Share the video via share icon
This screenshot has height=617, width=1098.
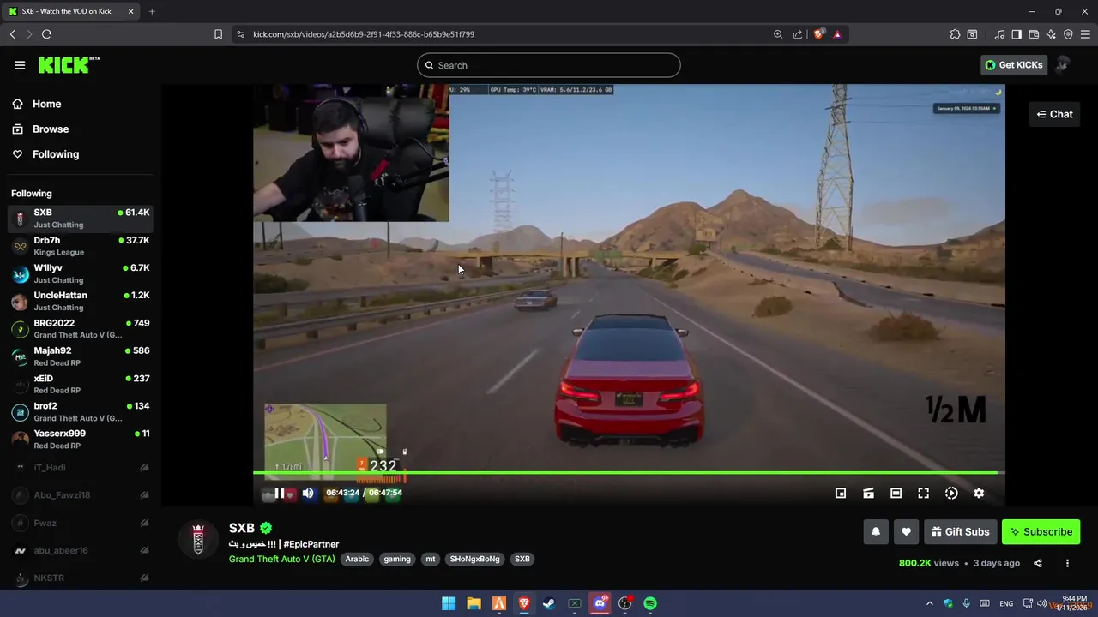[x=1038, y=563]
